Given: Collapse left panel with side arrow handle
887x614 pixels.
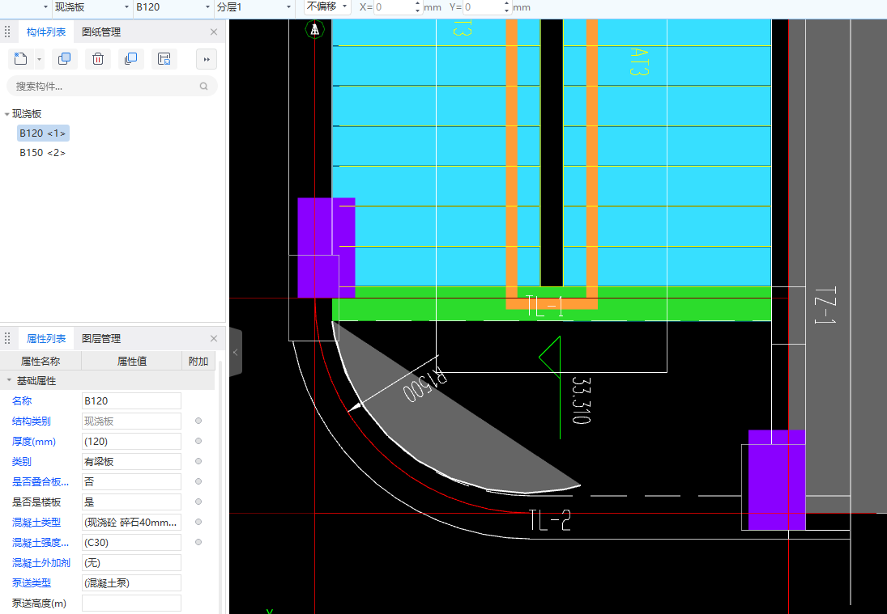Looking at the screenshot, I should coord(236,353).
